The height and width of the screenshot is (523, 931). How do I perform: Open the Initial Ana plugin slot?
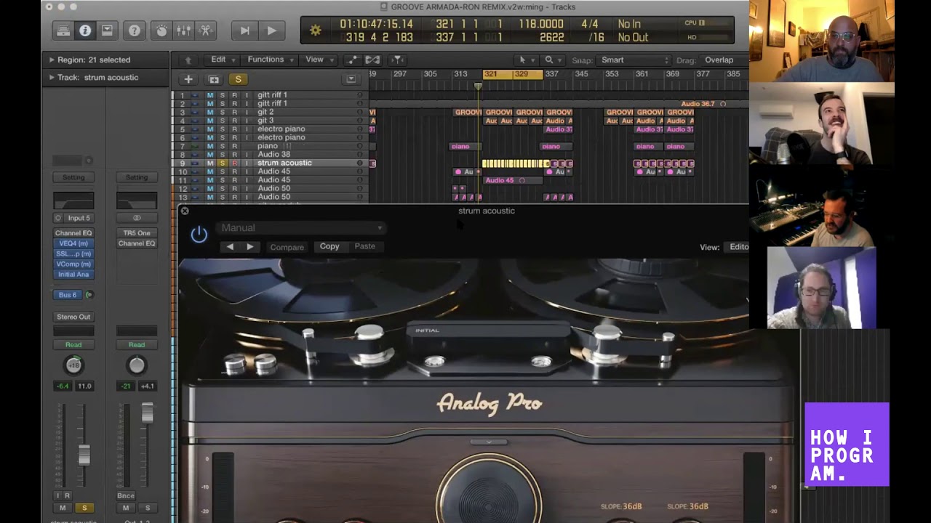click(73, 274)
